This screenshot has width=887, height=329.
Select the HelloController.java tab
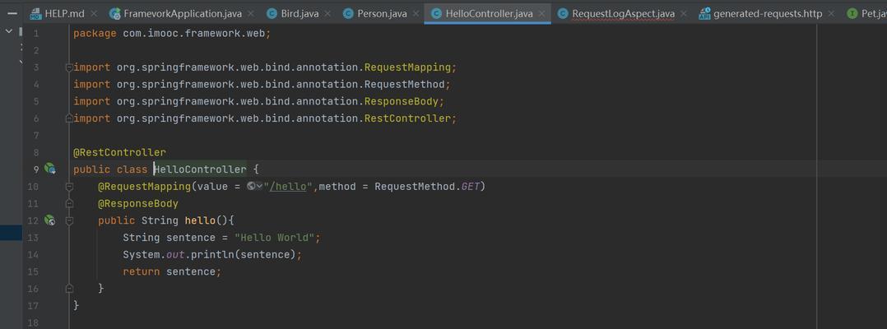click(489, 13)
